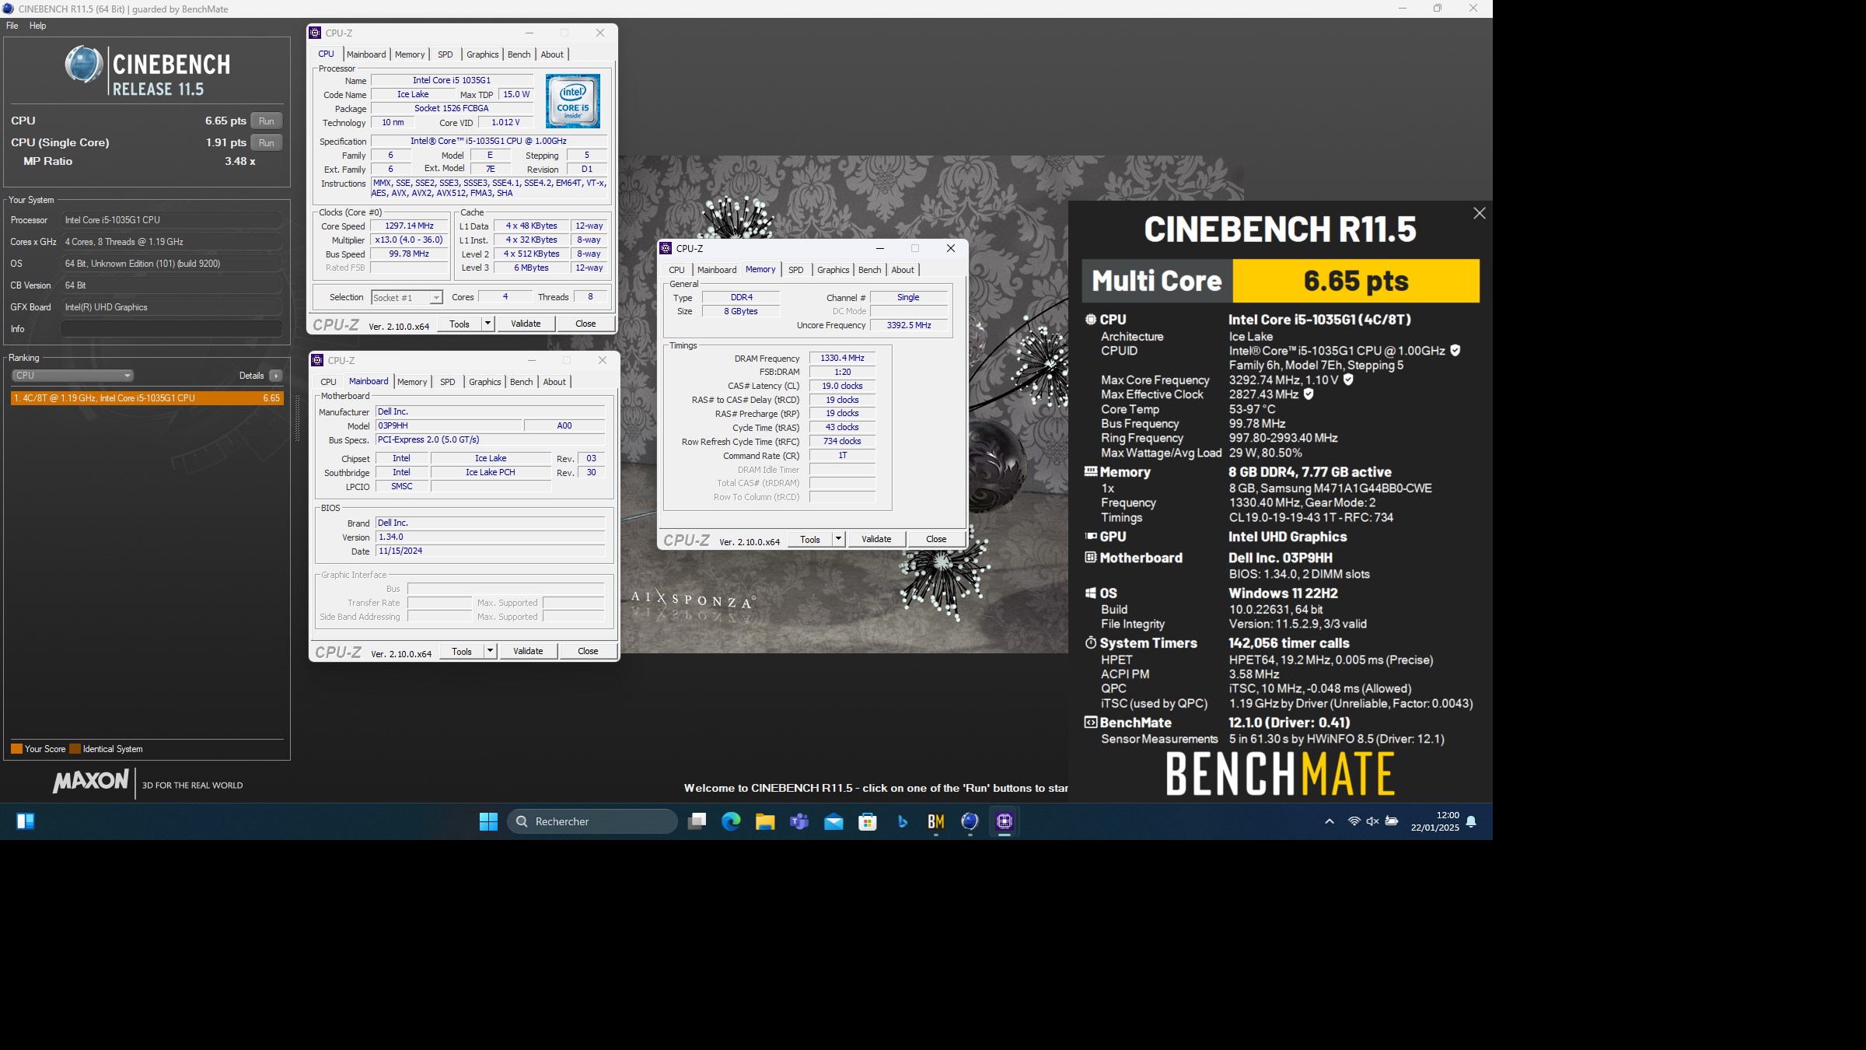Run the CPU multi-core benchmark
This screenshot has height=1050, width=1866.
point(267,121)
